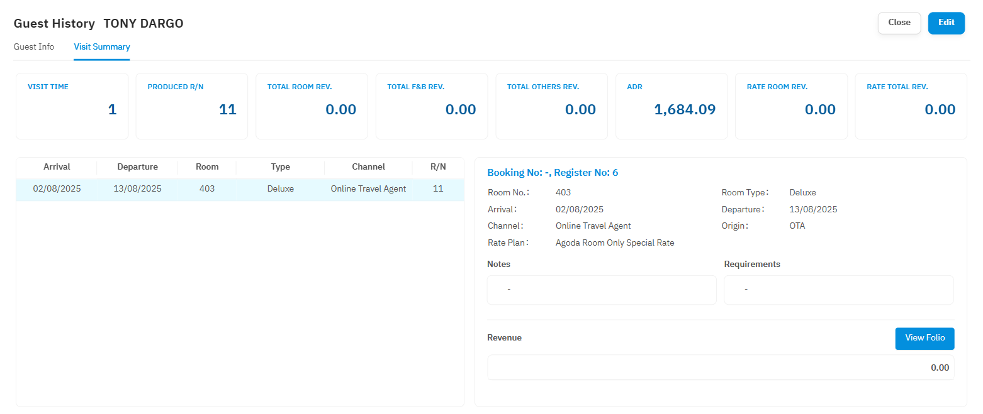
Task: Click the Booking No, Register No heading
Action: click(553, 173)
